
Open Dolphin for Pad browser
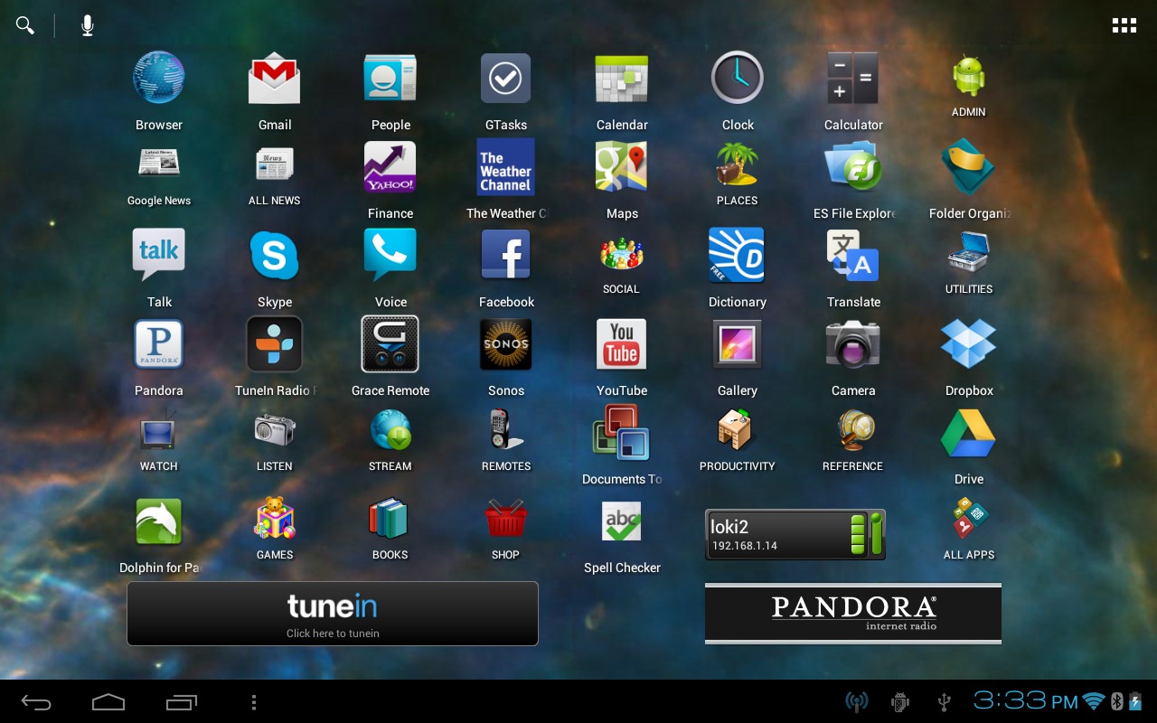coord(159,521)
